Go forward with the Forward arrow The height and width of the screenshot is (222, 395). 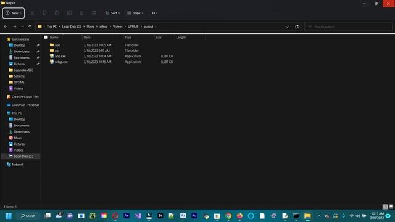pyautogui.click(x=14, y=27)
